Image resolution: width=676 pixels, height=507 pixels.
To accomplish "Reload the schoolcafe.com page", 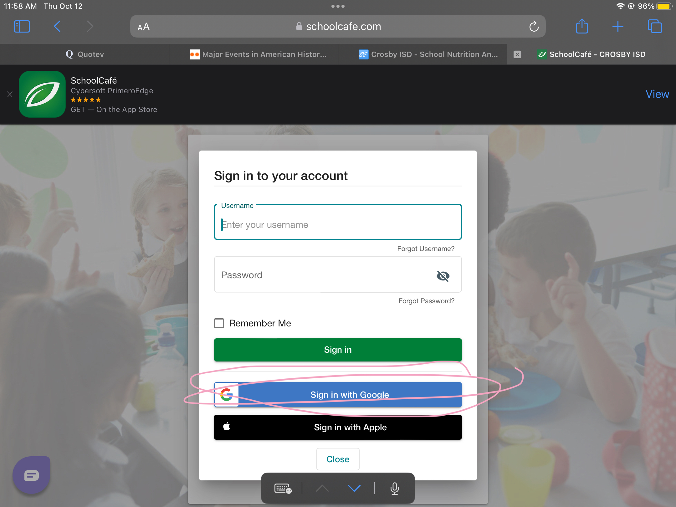I will coord(534,27).
